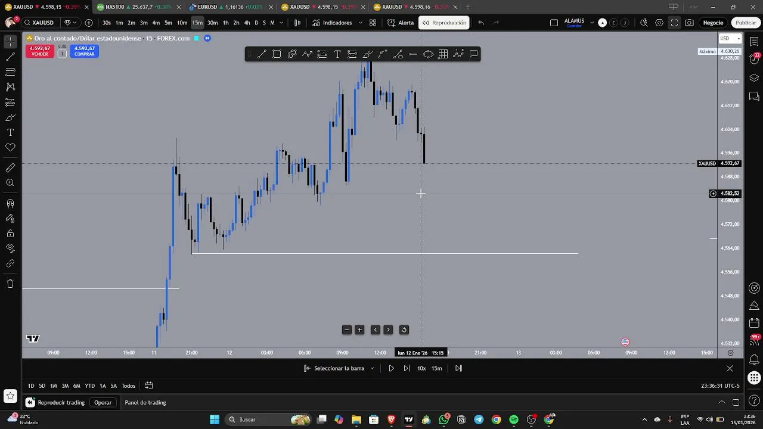
Task: Switch to the XAUUSD browser tab after NAS100
Action: (x=322, y=7)
